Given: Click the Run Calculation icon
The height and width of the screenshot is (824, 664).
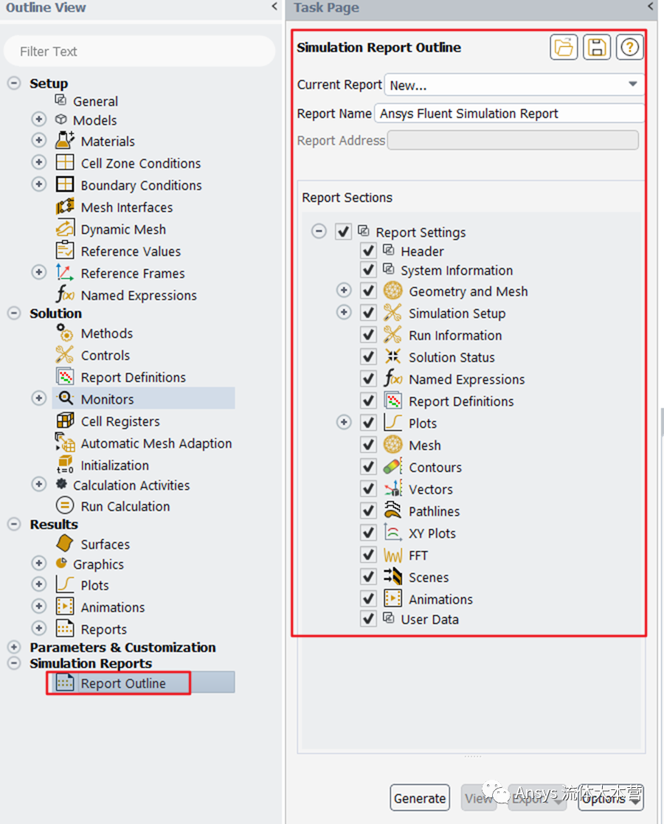Looking at the screenshot, I should pyautogui.click(x=65, y=506).
